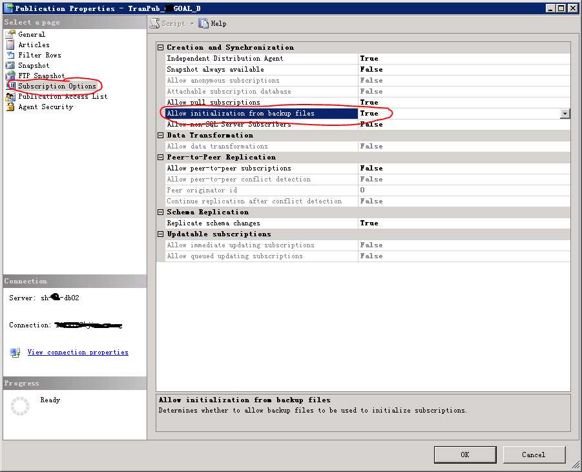Image resolution: width=582 pixels, height=472 pixels.
Task: Click the Help toolbar icon
Action: tap(203, 23)
